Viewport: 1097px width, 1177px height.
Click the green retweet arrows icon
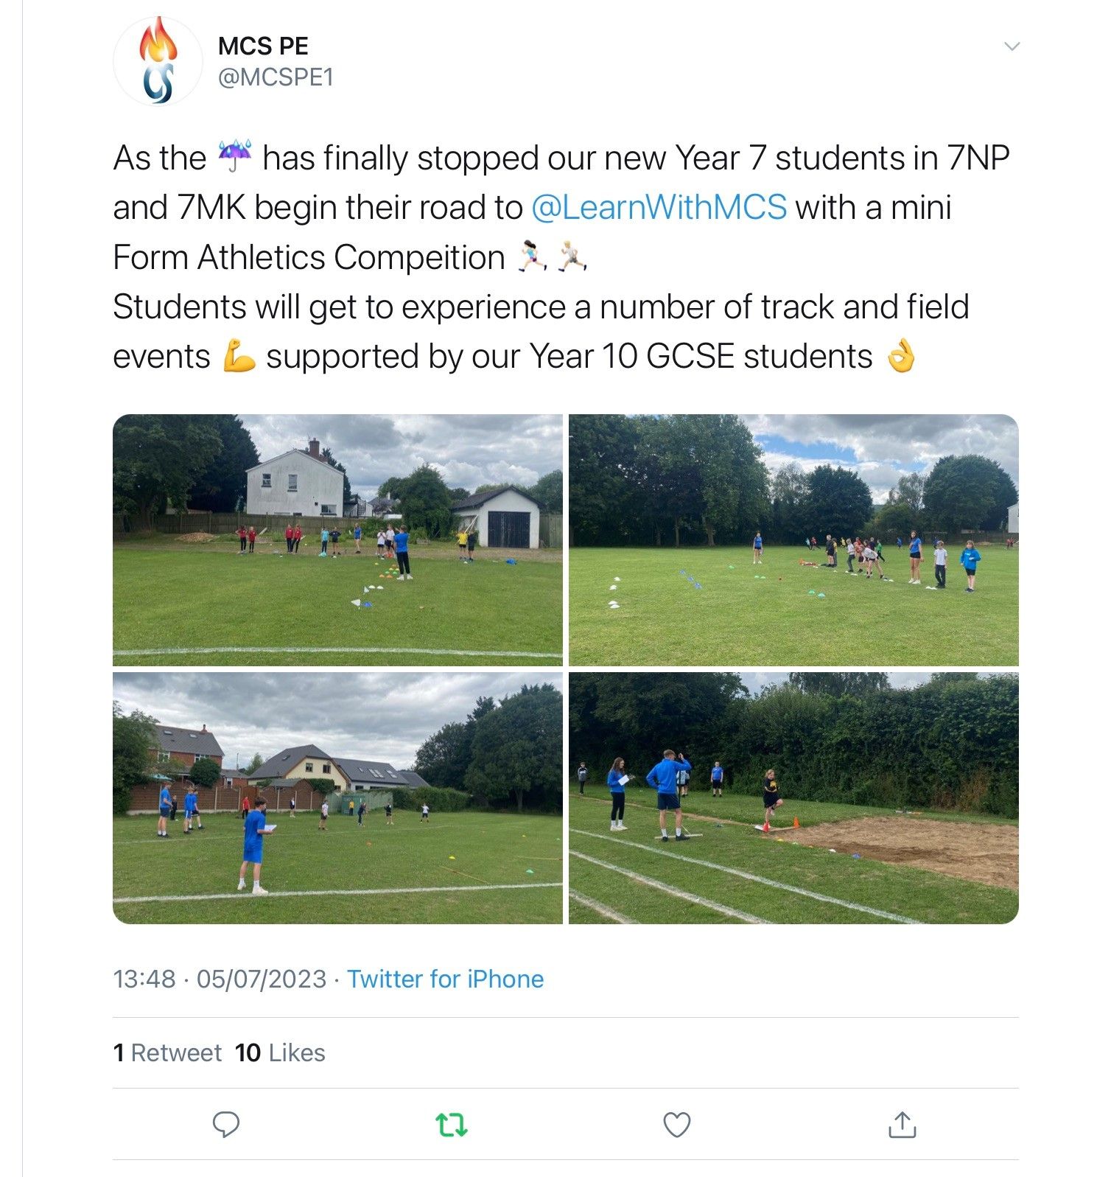[452, 1125]
